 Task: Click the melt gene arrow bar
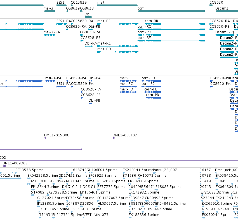[x=118, y=5]
